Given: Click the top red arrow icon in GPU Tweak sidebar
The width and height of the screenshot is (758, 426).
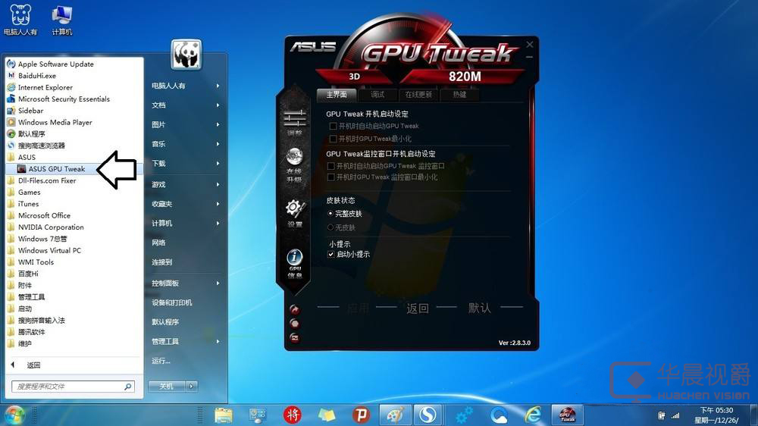Looking at the screenshot, I should [294, 309].
